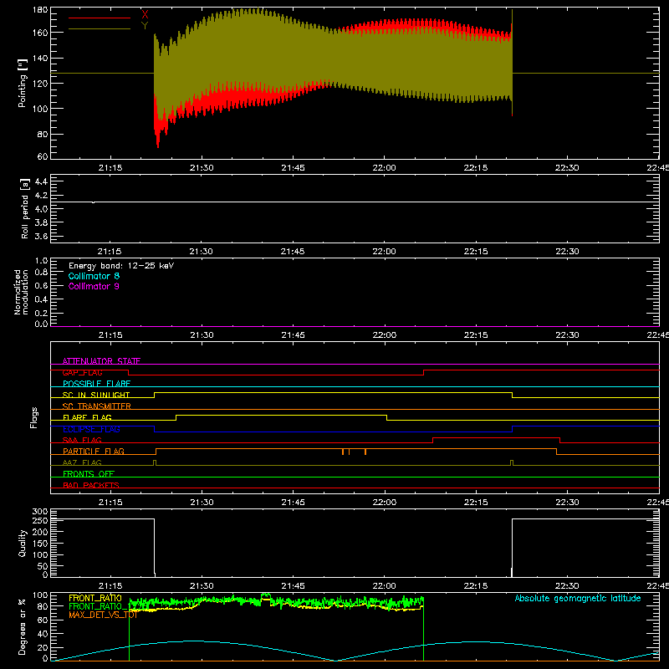This screenshot has height=669, width=669.
Task: Click the 'Pointing' y-axis title
Action: pos(23,83)
